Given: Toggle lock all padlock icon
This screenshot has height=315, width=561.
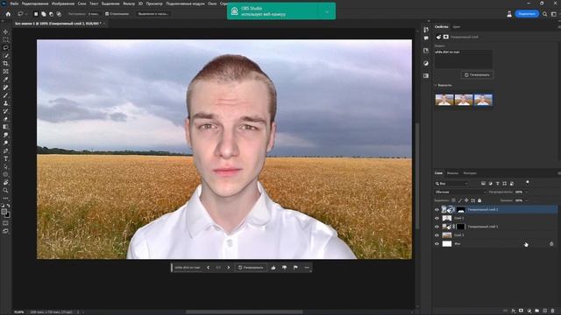Looking at the screenshot, I should click(479, 200).
